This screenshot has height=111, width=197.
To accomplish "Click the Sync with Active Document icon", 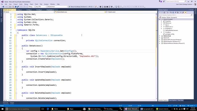I will [171, 12].
